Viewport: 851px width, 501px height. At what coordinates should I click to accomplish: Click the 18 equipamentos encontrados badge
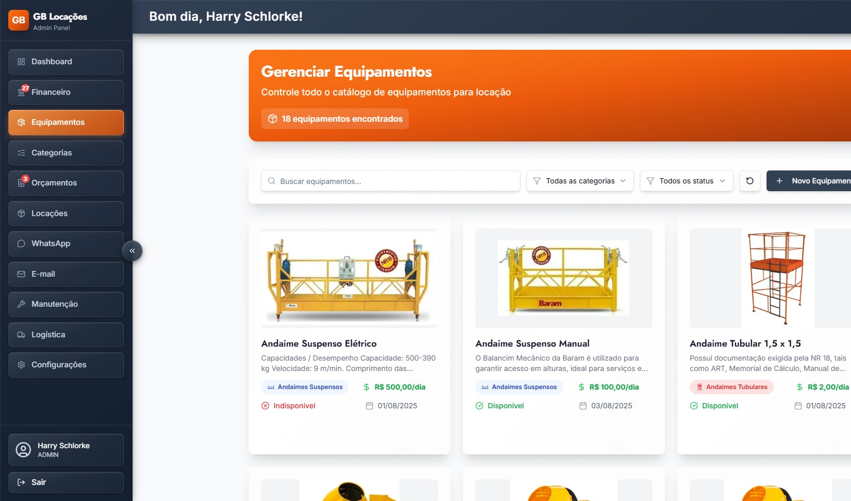coord(335,119)
